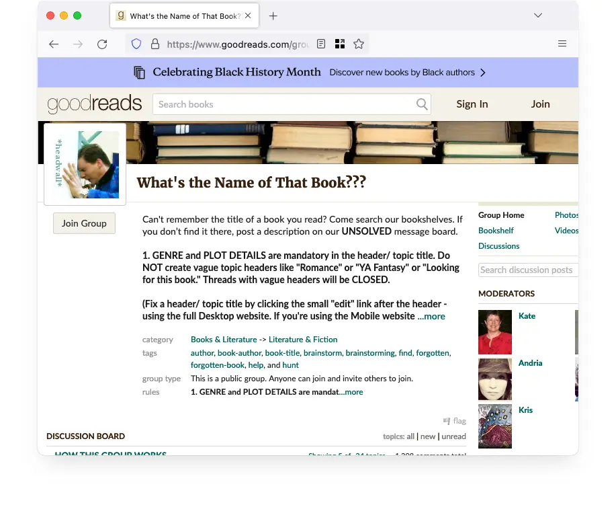The width and height of the screenshot is (616, 505).
Task: Sign In to Goodreads
Action: 472,104
